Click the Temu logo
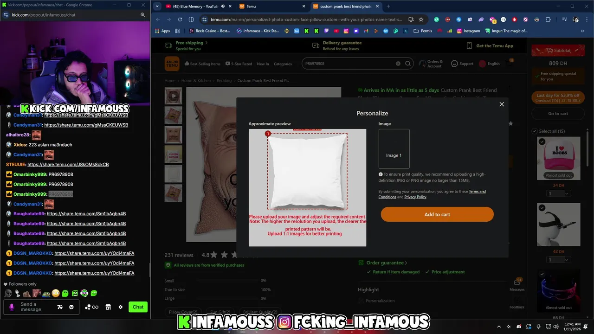This screenshot has height=334, width=594. click(x=172, y=64)
